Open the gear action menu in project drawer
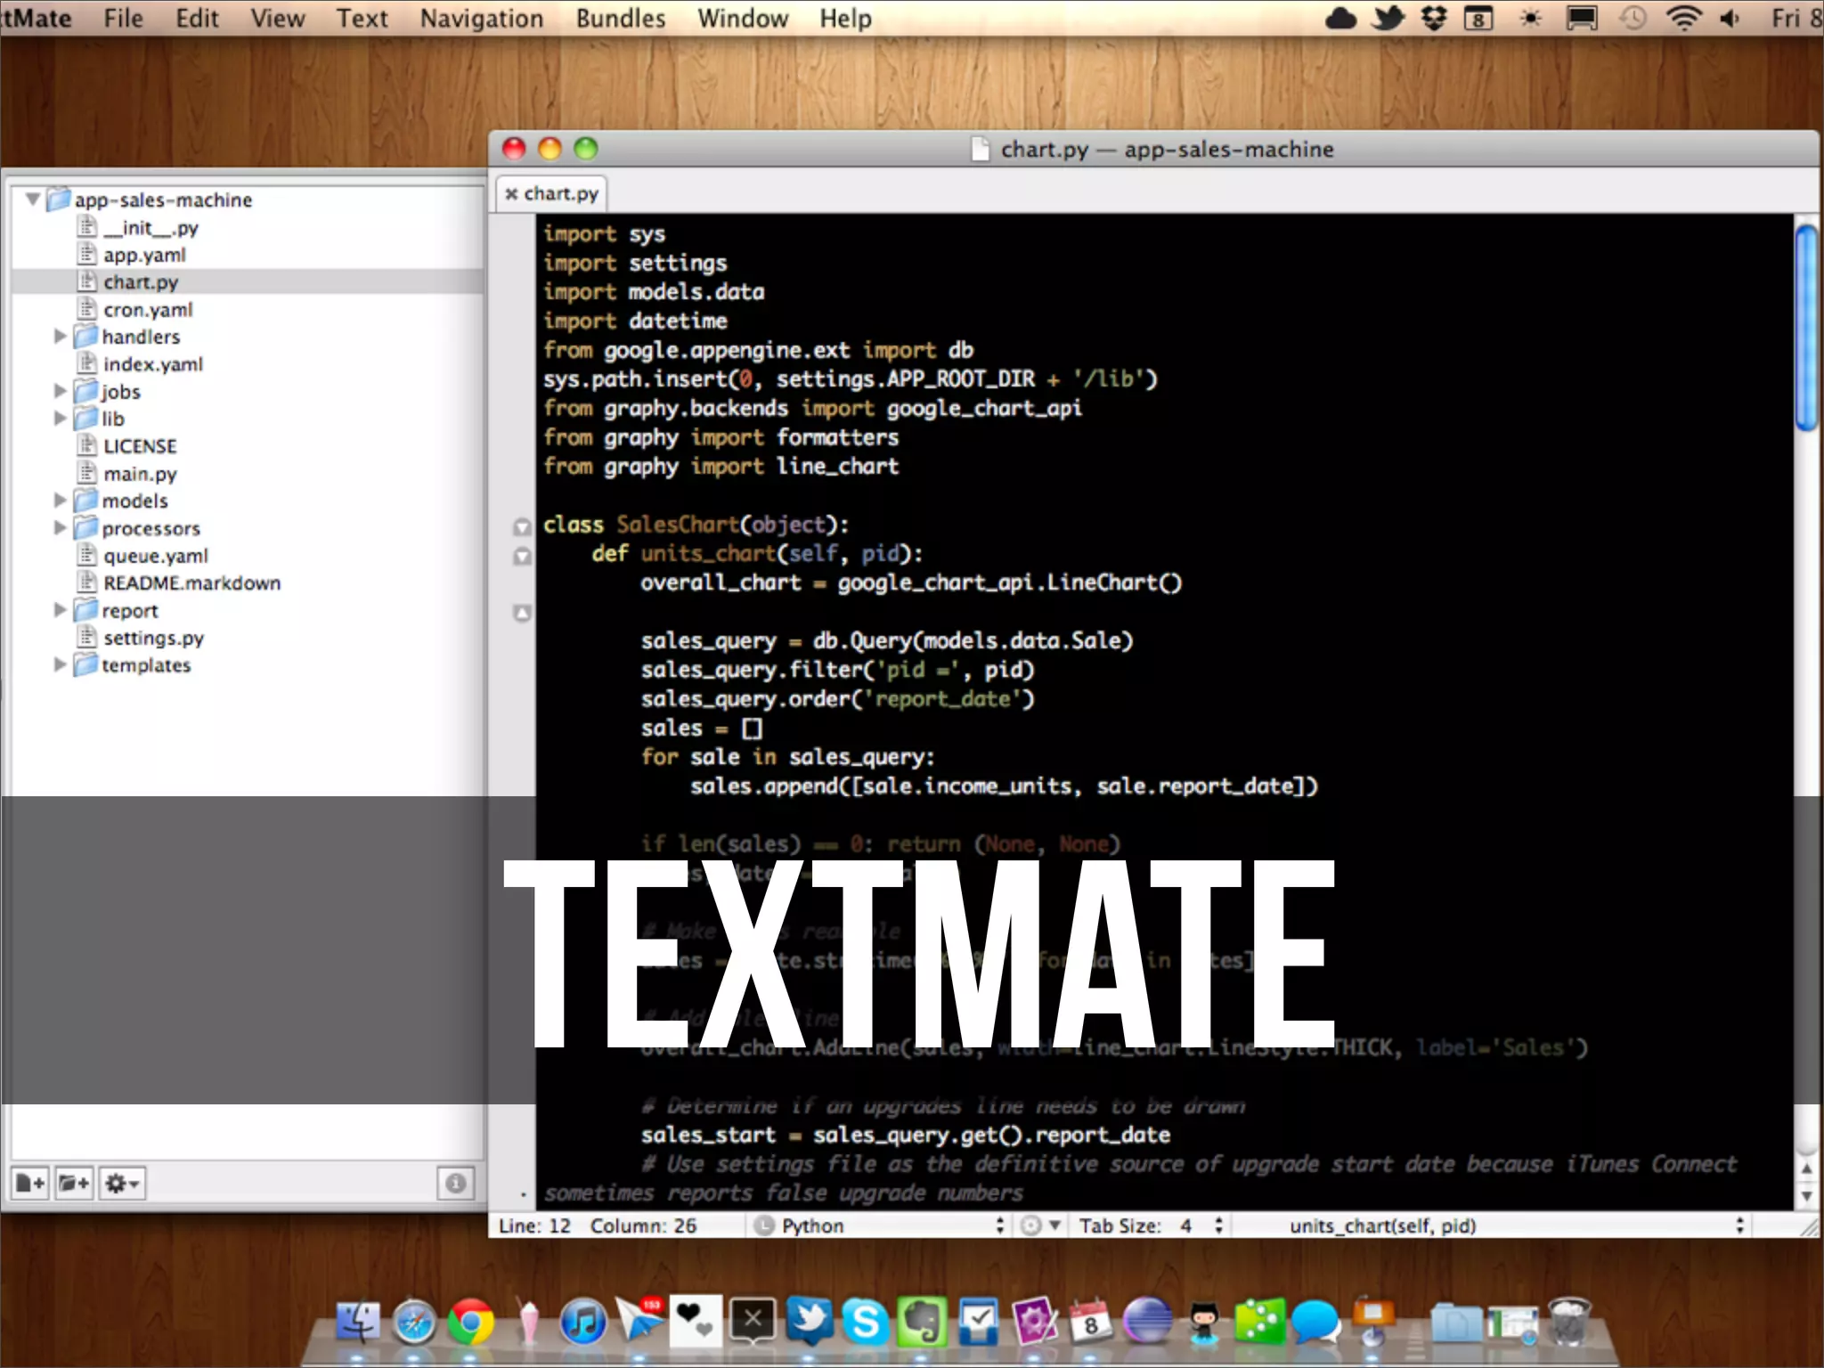 pyautogui.click(x=121, y=1183)
